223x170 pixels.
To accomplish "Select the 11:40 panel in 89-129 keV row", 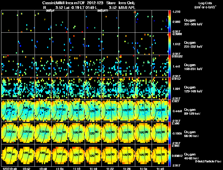I will [x=160, y=111].
